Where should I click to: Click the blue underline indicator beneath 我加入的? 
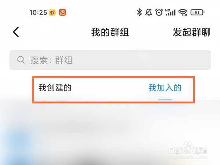coord(165,99)
